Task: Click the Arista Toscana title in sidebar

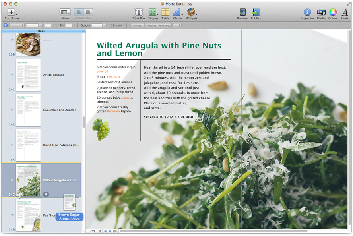Action: coord(54,75)
